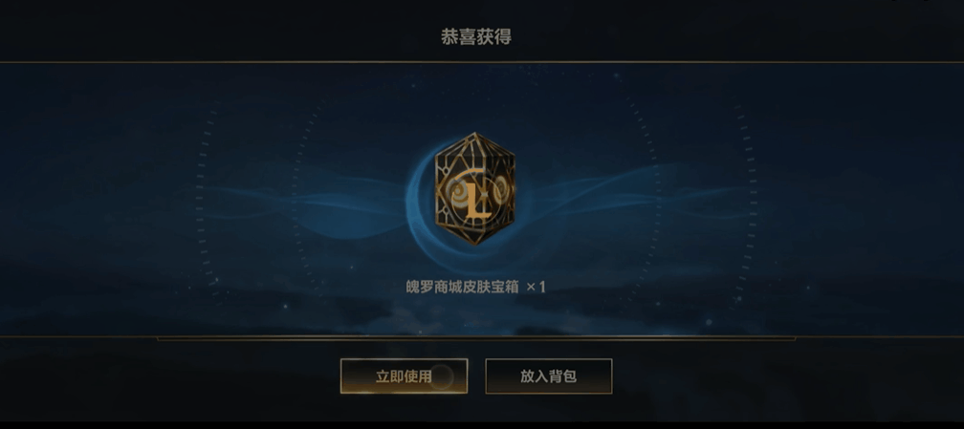The image size is (964, 429).
Task: Tap the bottom point of the chest
Action: tap(474, 242)
